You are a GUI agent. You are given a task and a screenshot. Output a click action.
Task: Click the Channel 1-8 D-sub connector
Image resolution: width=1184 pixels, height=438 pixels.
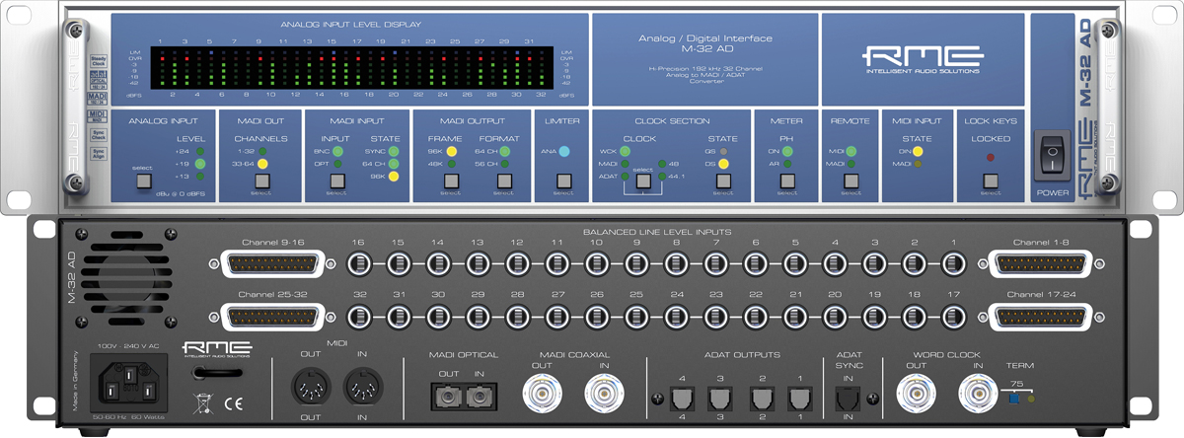[x=1033, y=264]
